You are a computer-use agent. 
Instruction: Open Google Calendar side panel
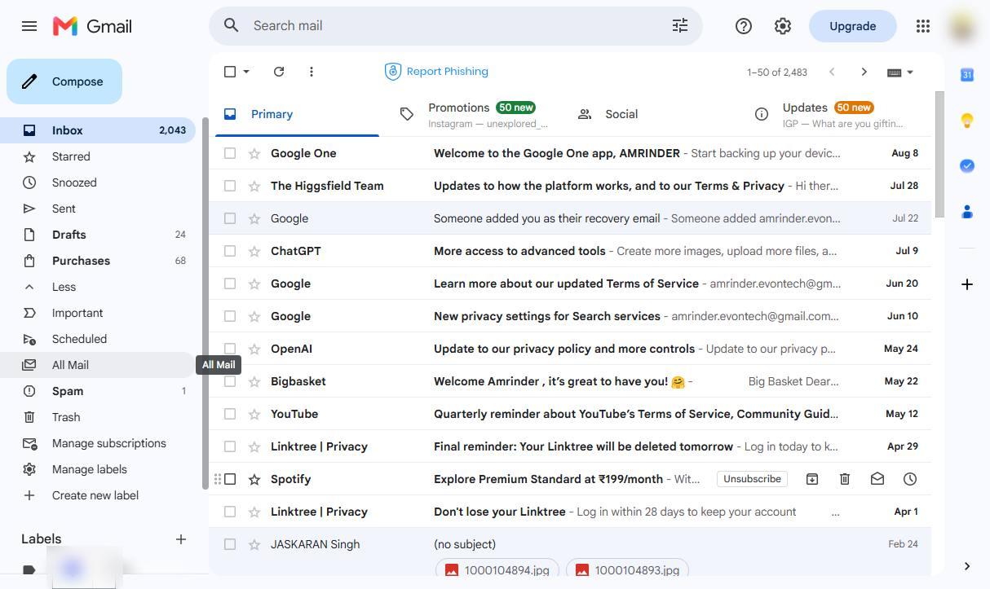point(967,75)
